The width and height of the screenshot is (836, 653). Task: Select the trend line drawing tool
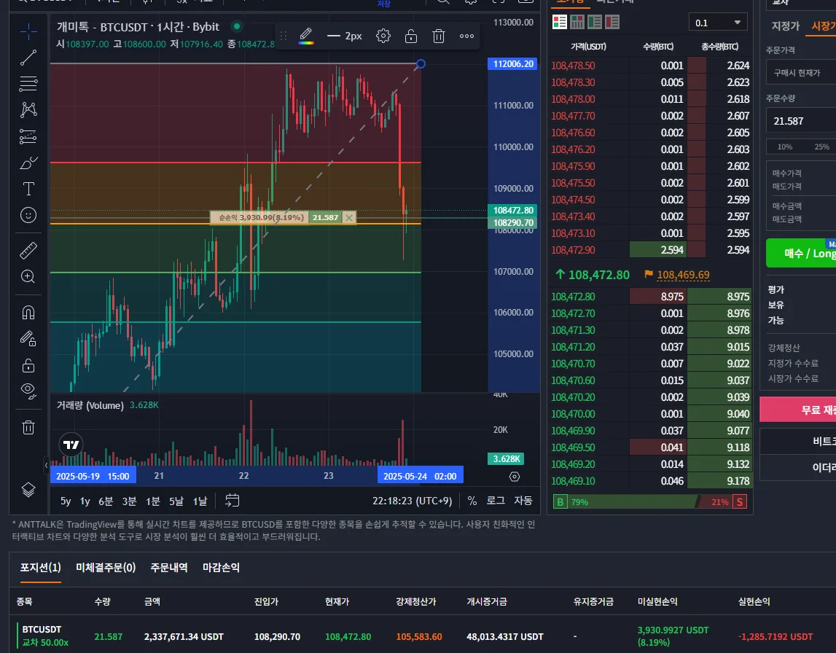tap(28, 58)
